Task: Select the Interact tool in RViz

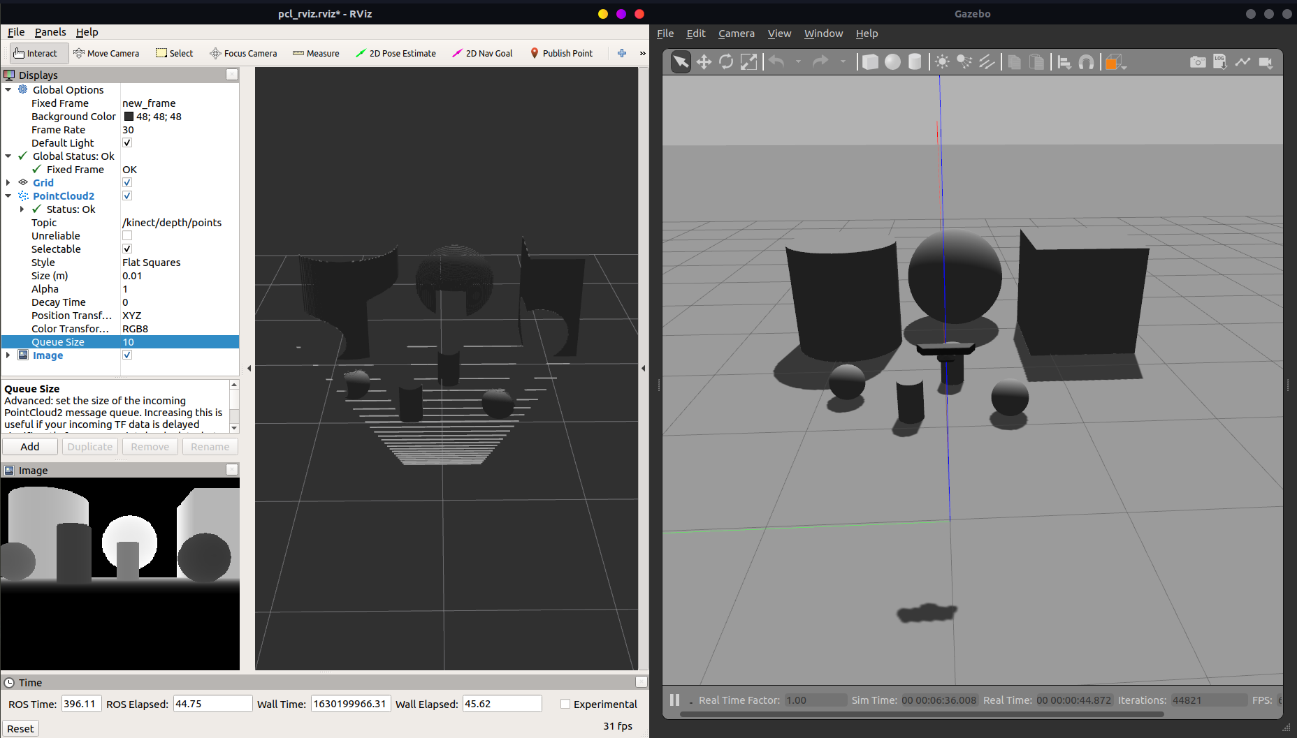Action: pyautogui.click(x=38, y=53)
